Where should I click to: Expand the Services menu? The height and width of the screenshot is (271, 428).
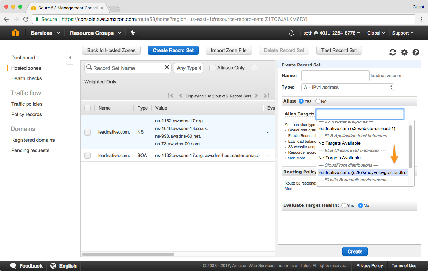coord(45,33)
